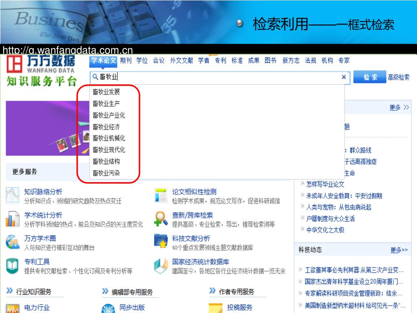Click the 电力行业 icon
417x313 pixels.
(13, 309)
